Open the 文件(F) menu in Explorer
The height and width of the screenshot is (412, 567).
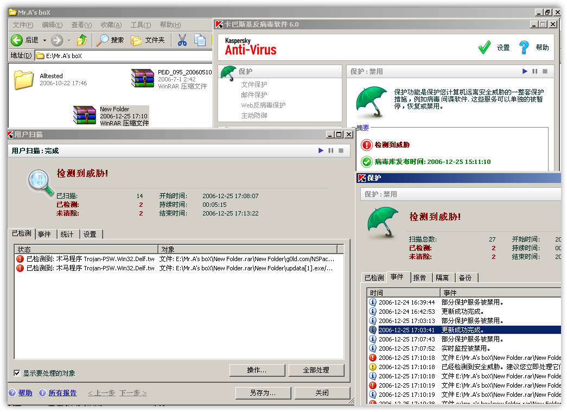(x=23, y=25)
